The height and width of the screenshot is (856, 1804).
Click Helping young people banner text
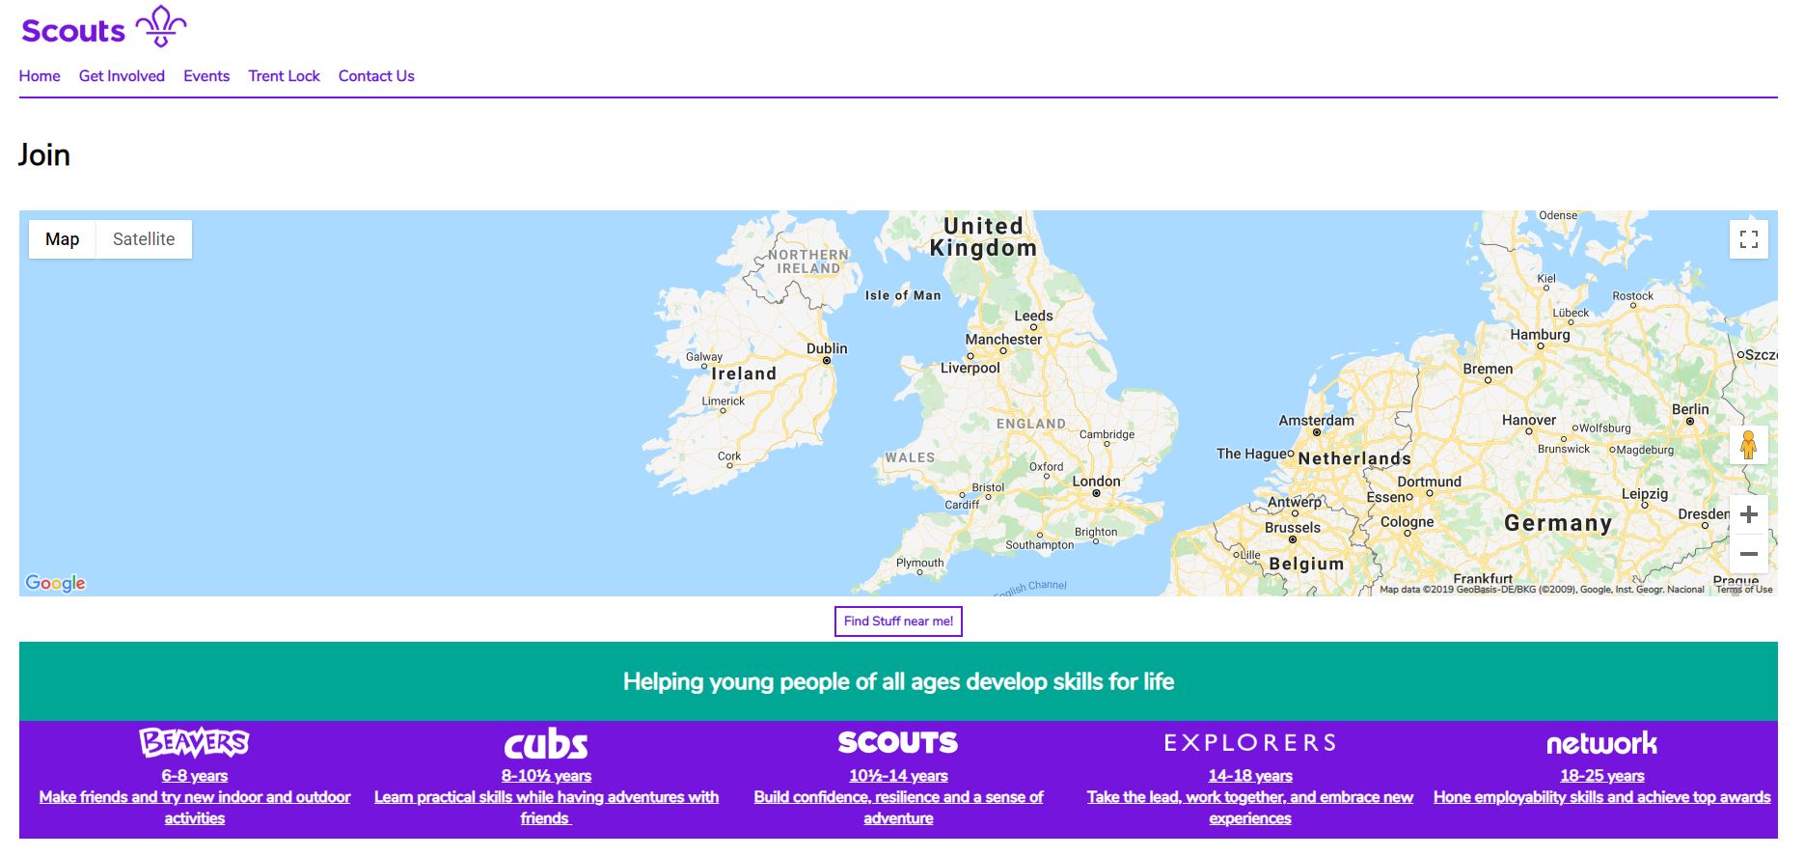[898, 681]
